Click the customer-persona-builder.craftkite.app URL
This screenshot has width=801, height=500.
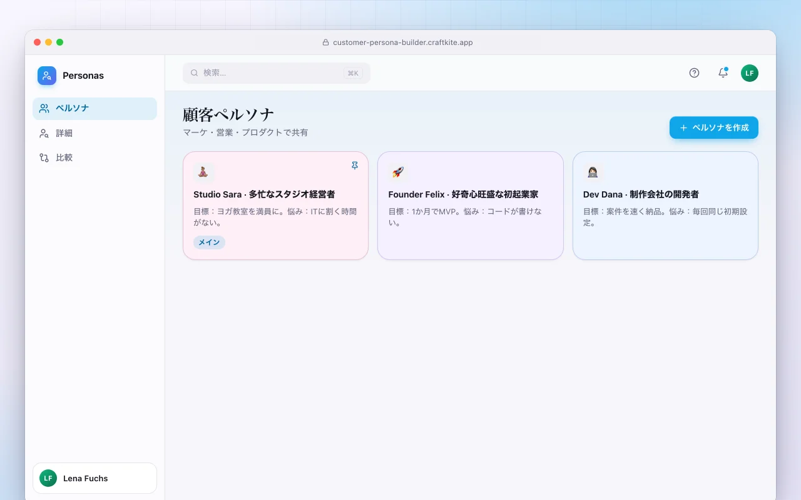click(403, 42)
